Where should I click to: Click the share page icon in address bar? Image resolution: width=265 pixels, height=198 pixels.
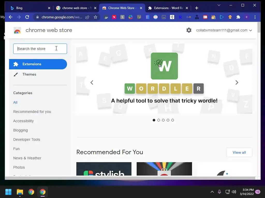(x=87, y=17)
